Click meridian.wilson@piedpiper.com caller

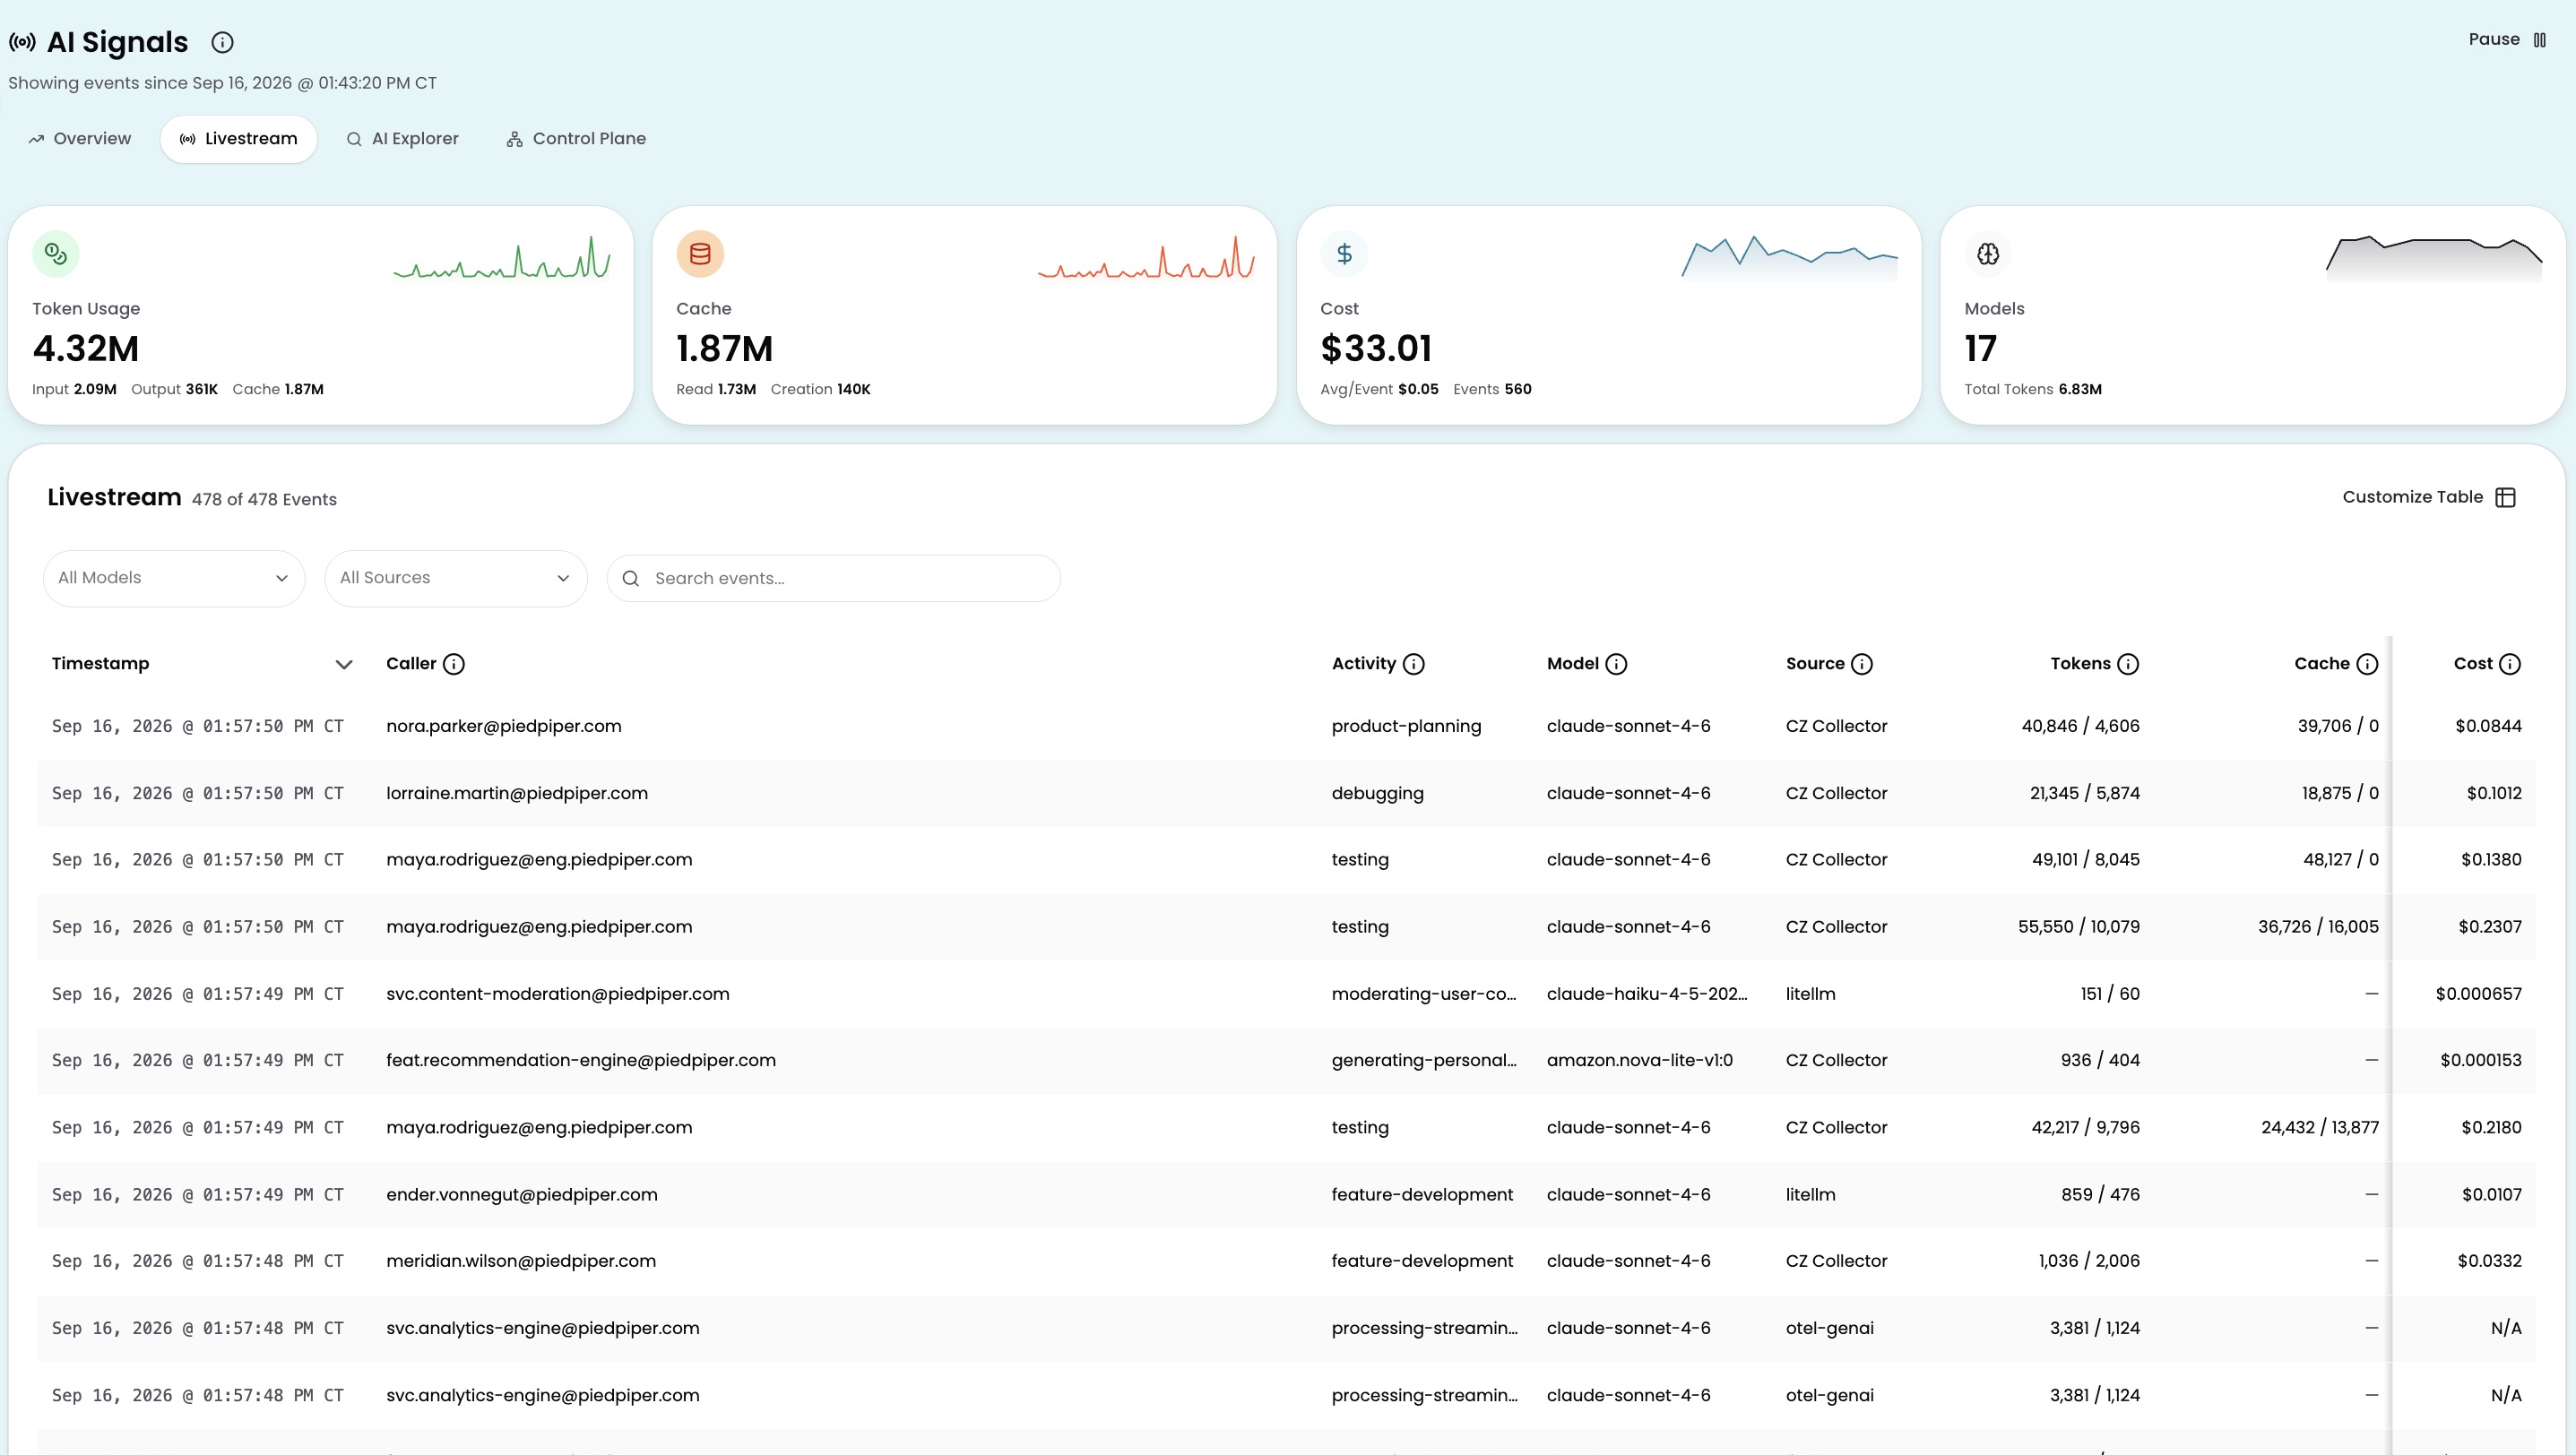[x=521, y=1261]
